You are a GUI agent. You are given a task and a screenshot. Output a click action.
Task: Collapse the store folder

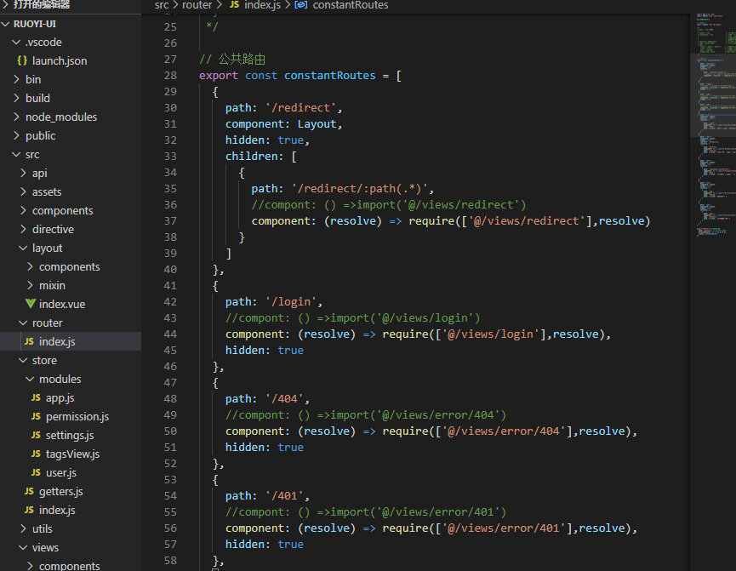point(23,360)
